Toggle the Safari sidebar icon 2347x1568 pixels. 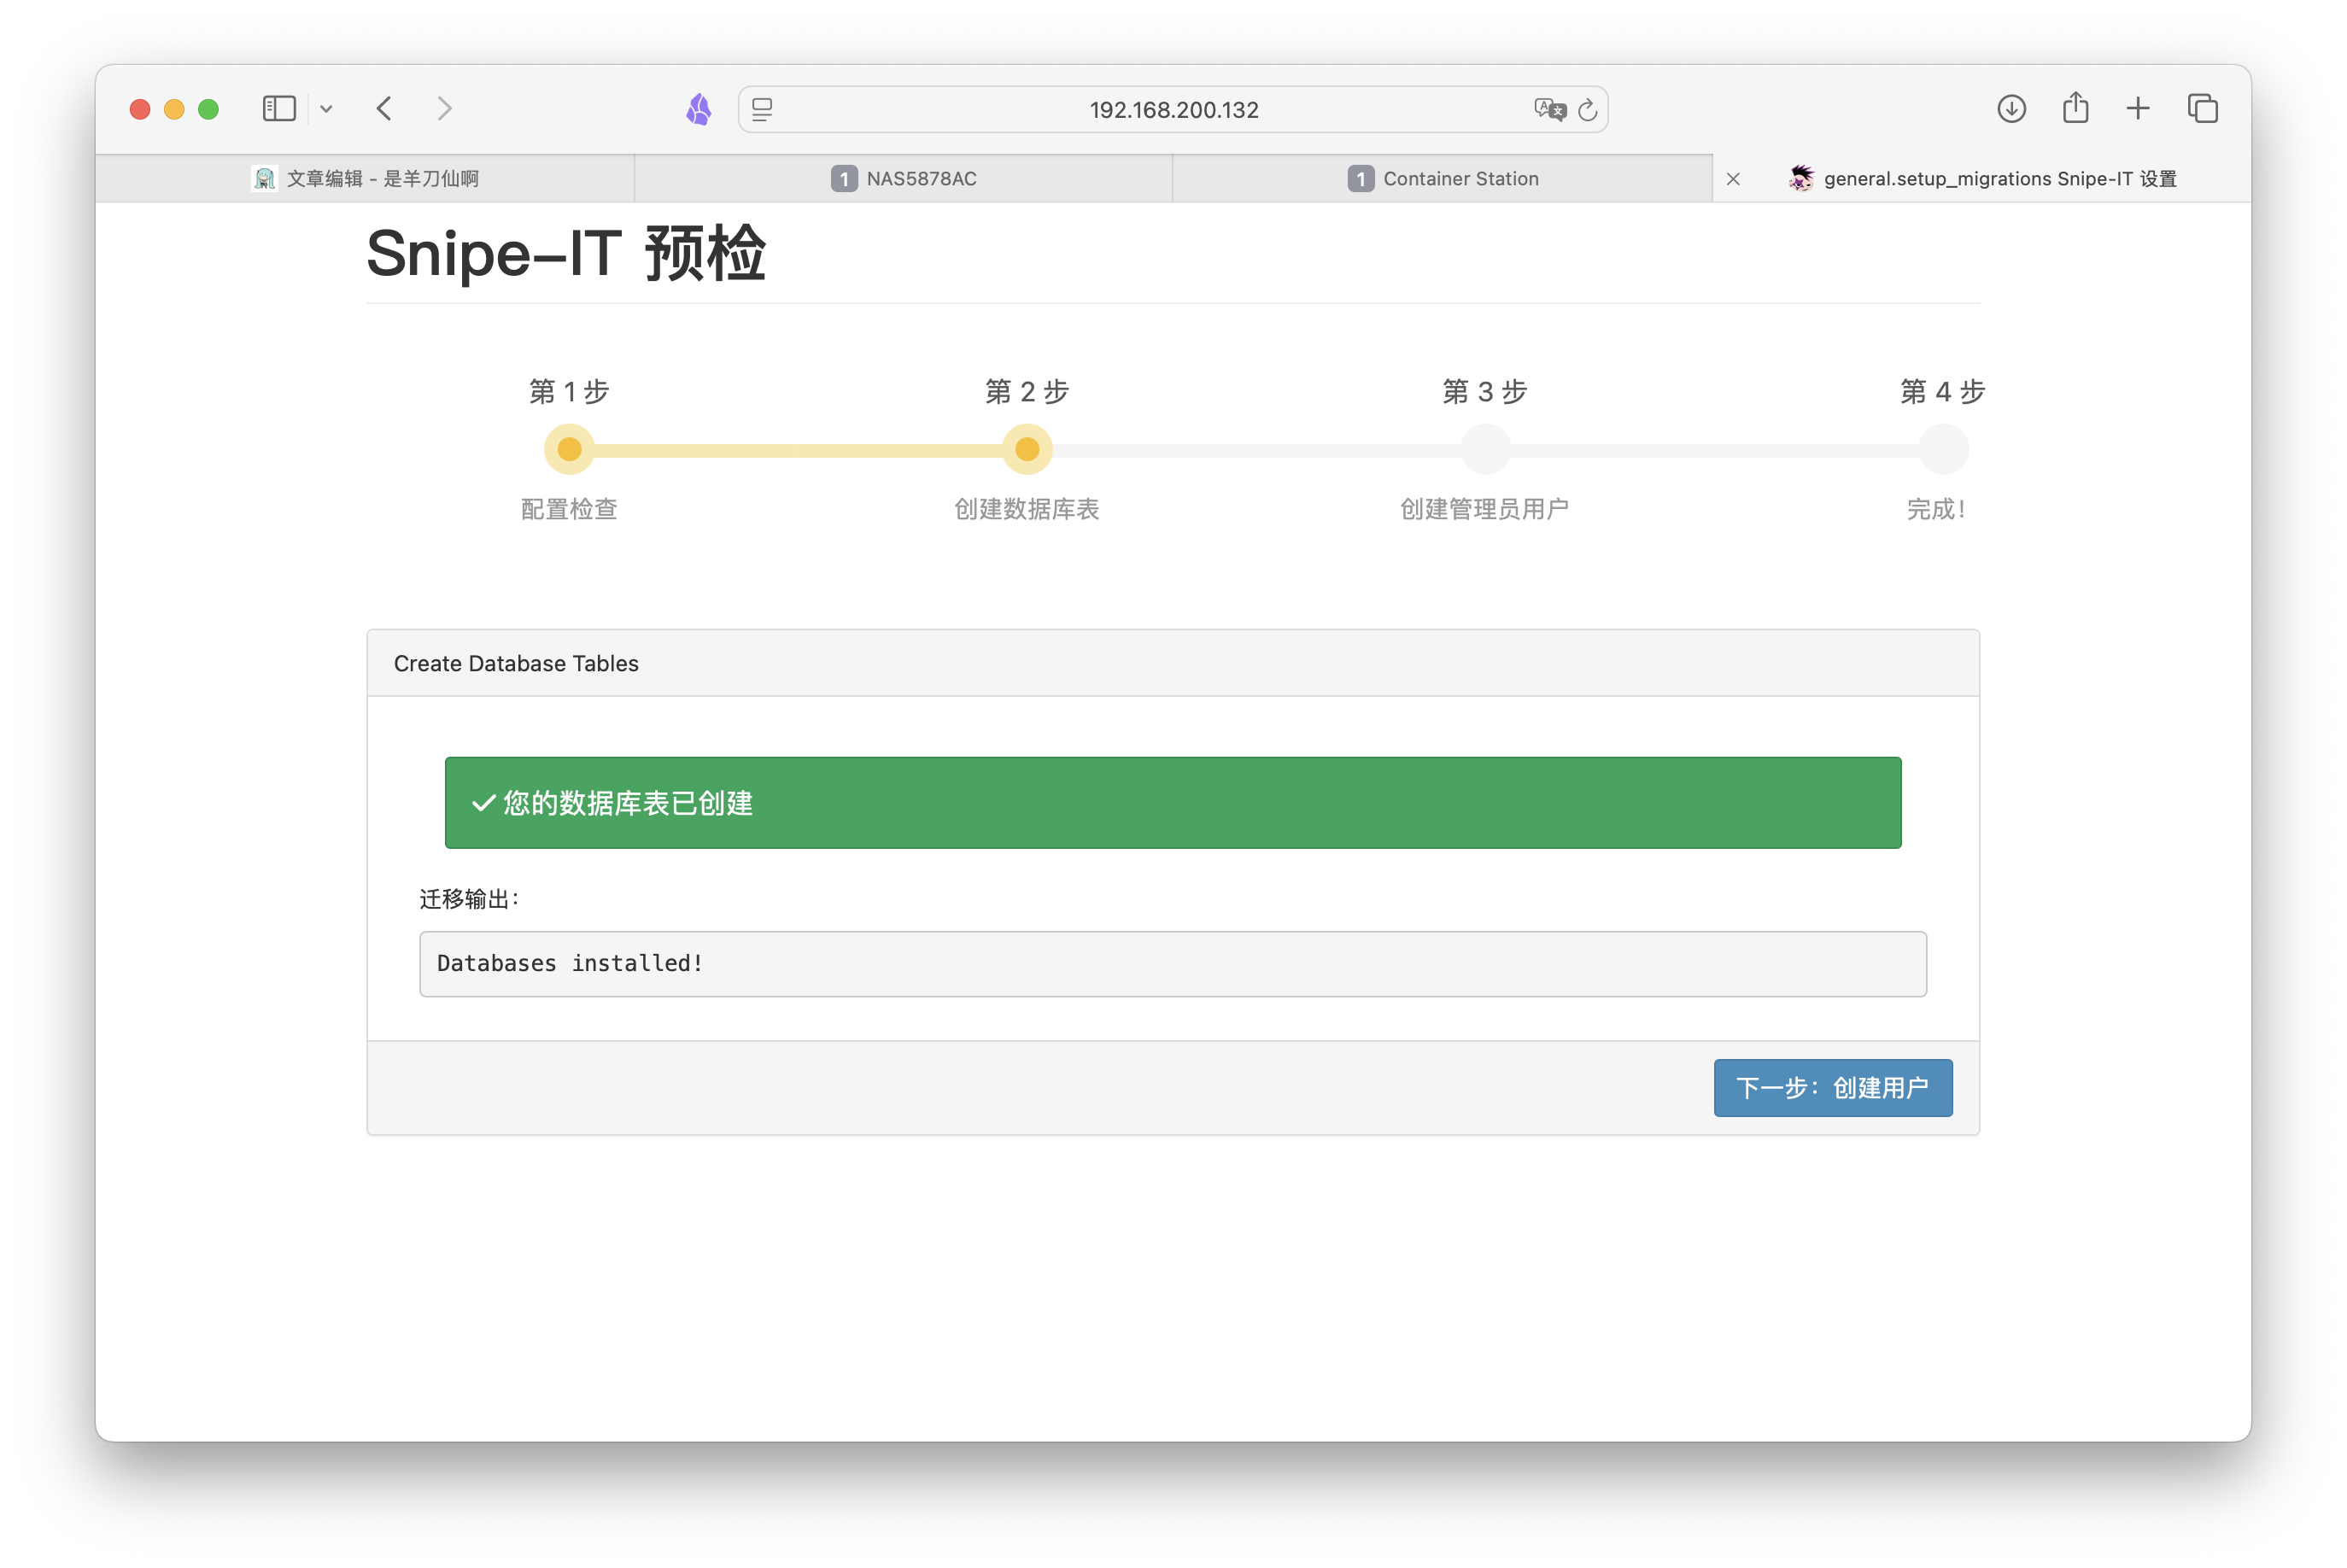279,108
